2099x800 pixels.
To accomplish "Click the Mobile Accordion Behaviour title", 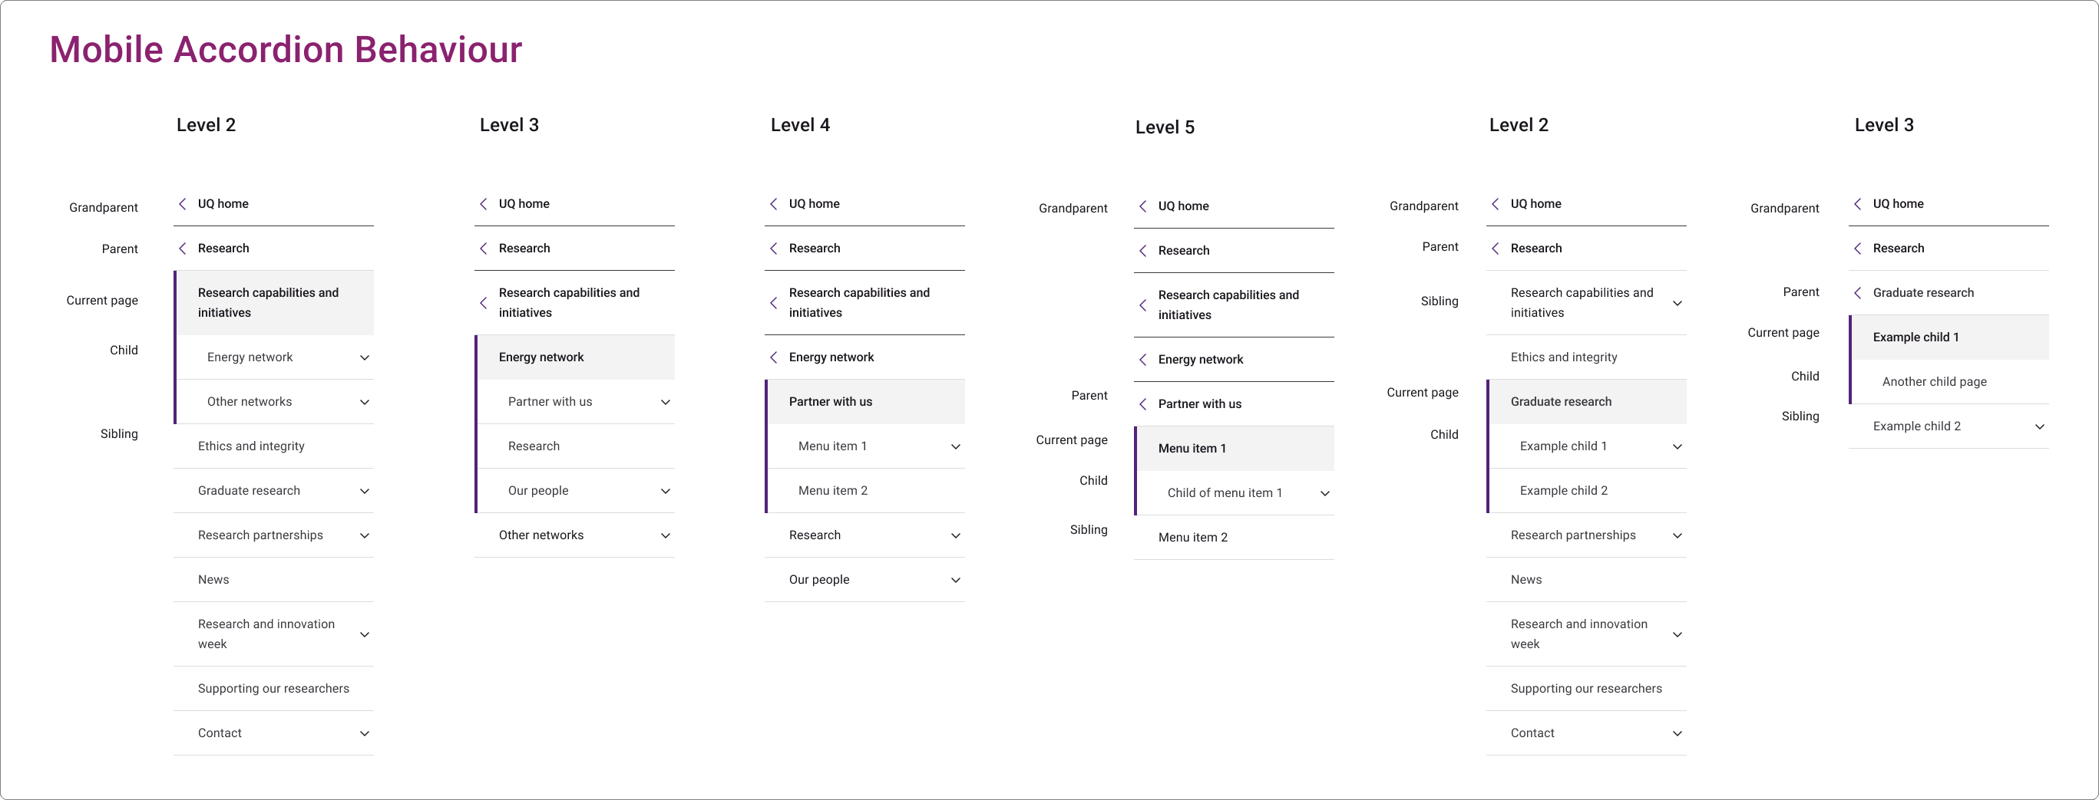I will click(285, 50).
